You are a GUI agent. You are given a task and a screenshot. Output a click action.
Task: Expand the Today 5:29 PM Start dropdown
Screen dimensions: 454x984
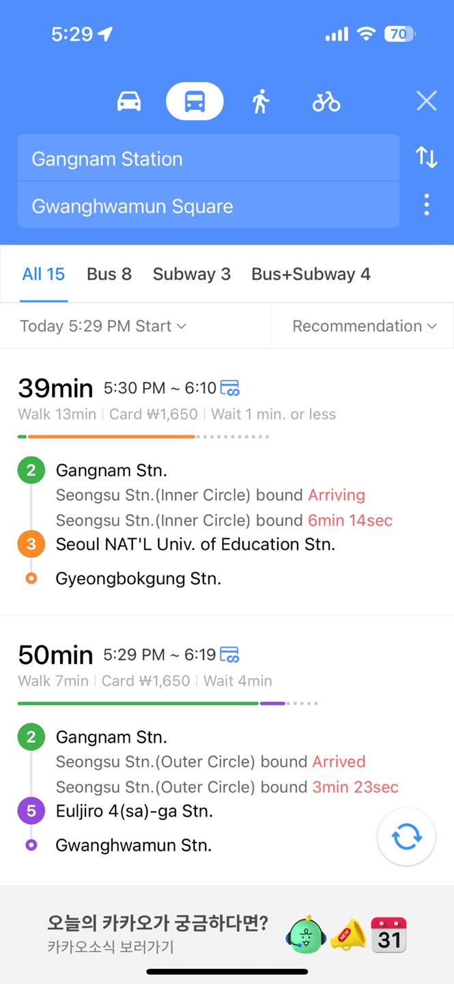point(103,326)
